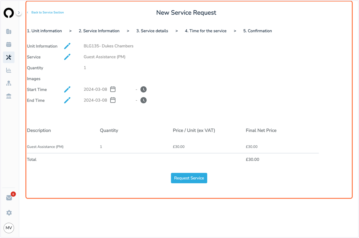Open the mail inbox with 6 notifications
The height and width of the screenshot is (238, 359).
9,198
